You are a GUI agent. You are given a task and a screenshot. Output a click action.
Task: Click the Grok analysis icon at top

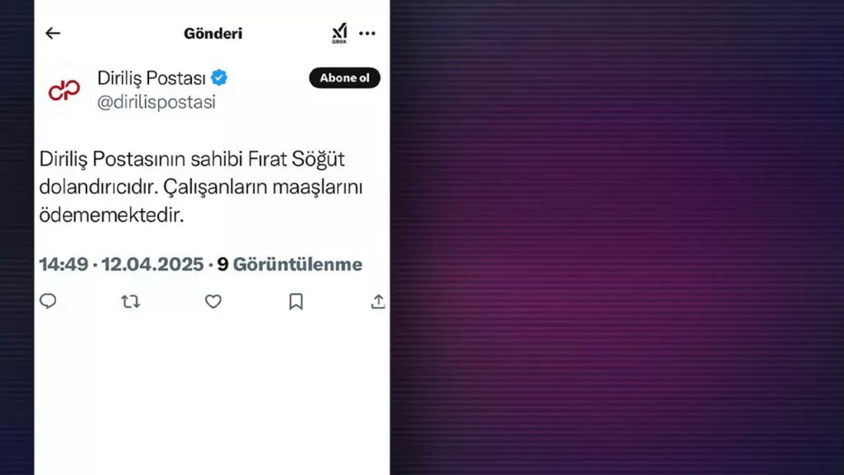(x=339, y=33)
